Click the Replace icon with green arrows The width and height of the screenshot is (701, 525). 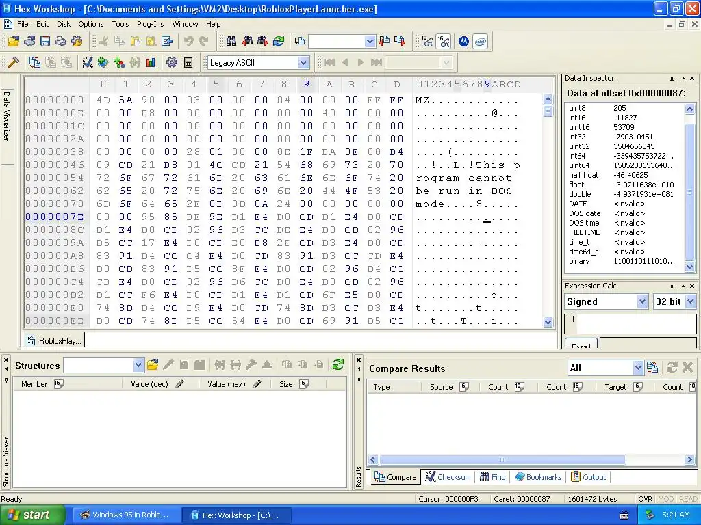279,42
